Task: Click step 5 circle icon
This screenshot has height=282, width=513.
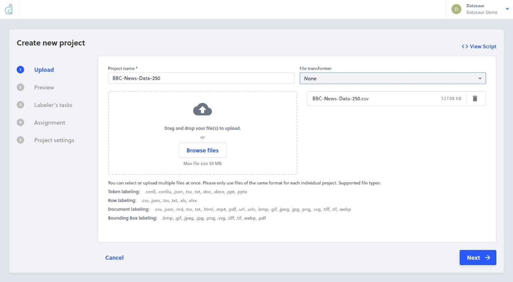Action: [x=20, y=140]
